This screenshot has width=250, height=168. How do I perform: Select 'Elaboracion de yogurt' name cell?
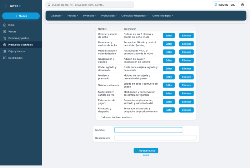tap(106, 102)
